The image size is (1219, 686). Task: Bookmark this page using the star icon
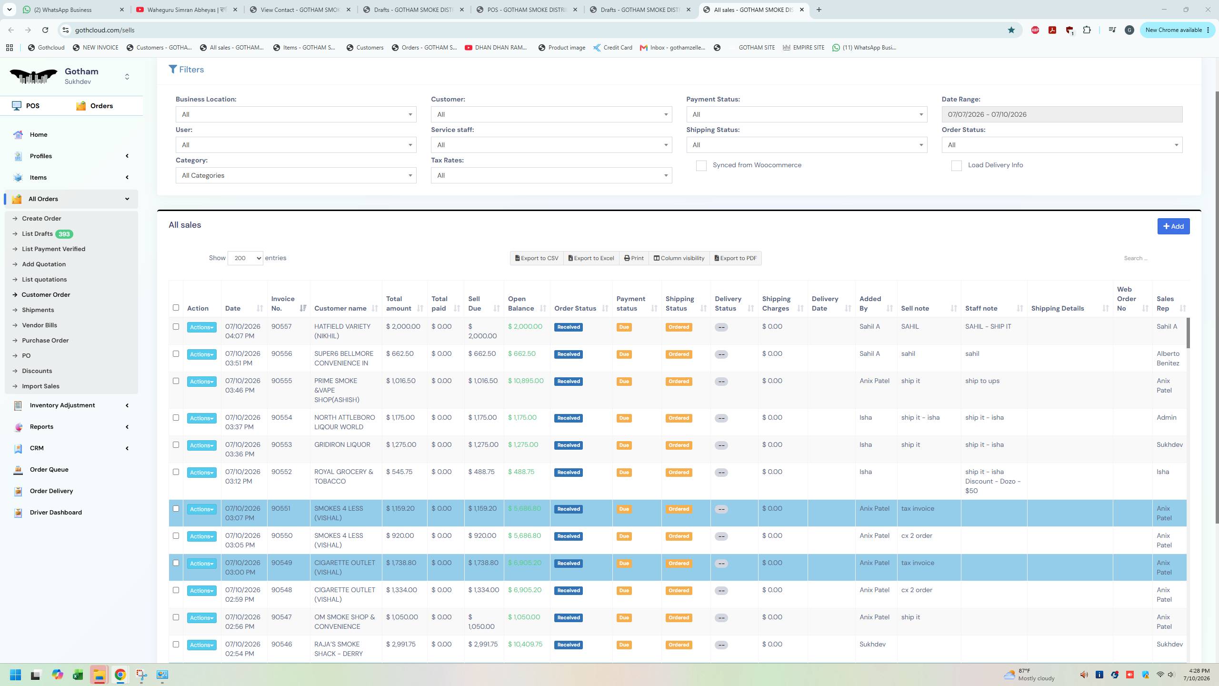click(1011, 30)
